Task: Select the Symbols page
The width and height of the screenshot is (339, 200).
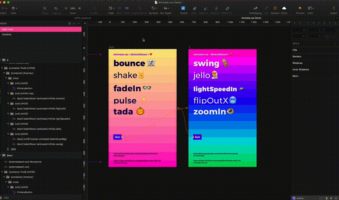Action: tap(41, 34)
